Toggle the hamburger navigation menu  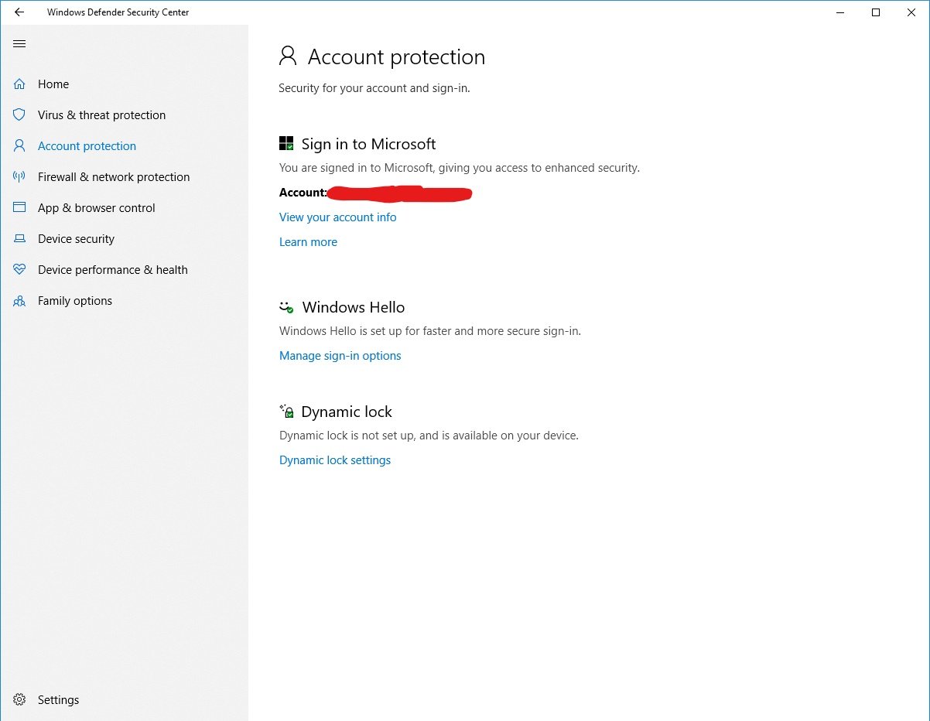[19, 43]
